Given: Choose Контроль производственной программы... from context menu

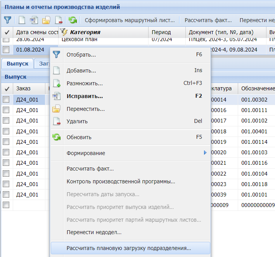Looking at the screenshot, I should 121,181.
